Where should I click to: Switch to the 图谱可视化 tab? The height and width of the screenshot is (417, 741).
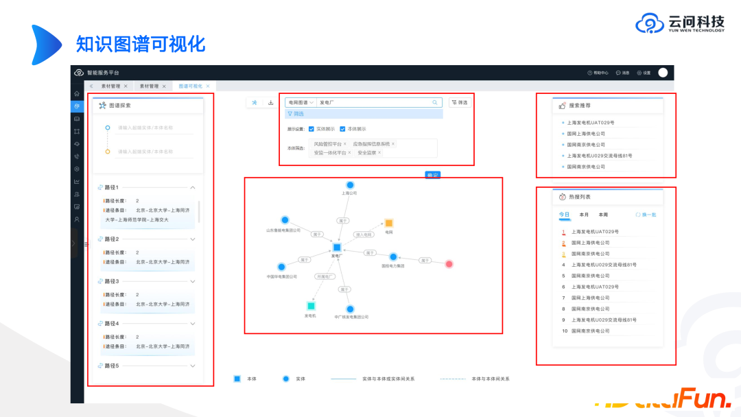(x=191, y=86)
